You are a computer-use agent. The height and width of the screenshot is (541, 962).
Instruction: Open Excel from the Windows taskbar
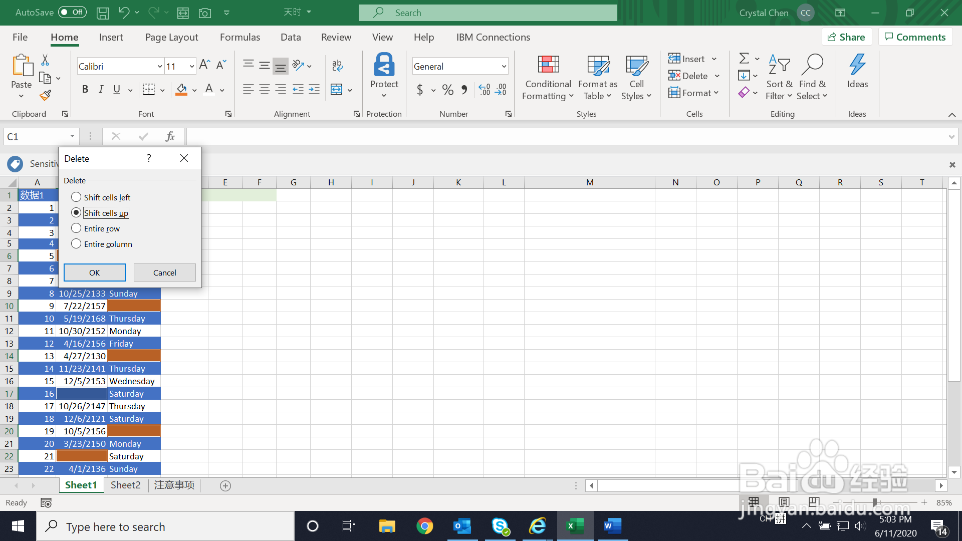[575, 526]
